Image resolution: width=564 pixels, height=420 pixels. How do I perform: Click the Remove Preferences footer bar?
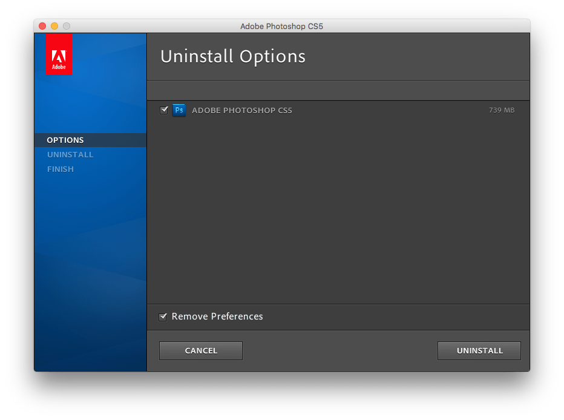pyautogui.click(x=393, y=317)
